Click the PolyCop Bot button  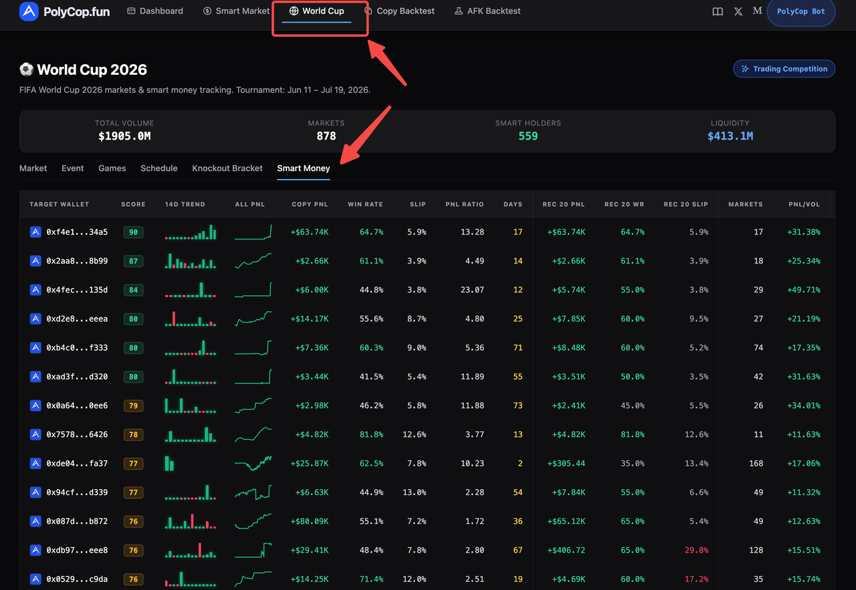(801, 11)
